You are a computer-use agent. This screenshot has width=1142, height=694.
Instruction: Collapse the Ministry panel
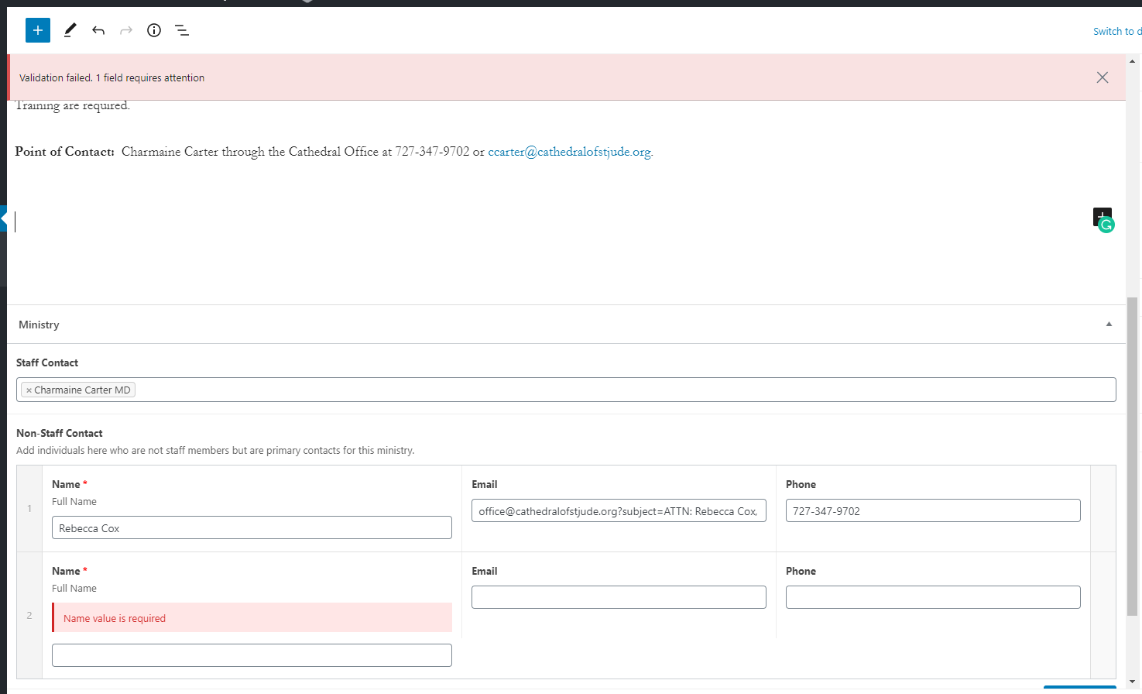(x=1109, y=325)
